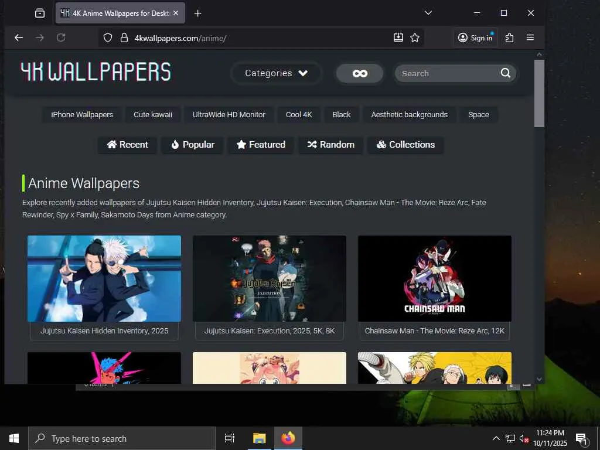
Task: Open the Black tag
Action: [342, 114]
